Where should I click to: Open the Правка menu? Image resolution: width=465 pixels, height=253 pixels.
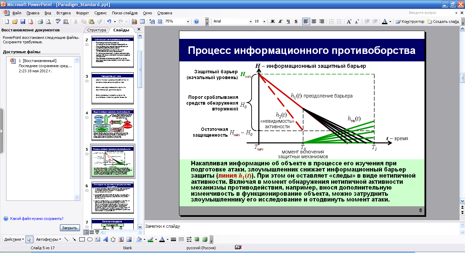[33, 13]
